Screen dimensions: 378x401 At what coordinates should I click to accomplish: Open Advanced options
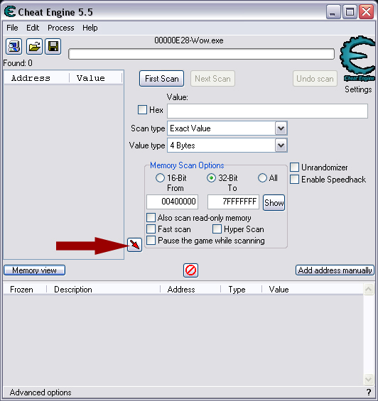coord(40,392)
